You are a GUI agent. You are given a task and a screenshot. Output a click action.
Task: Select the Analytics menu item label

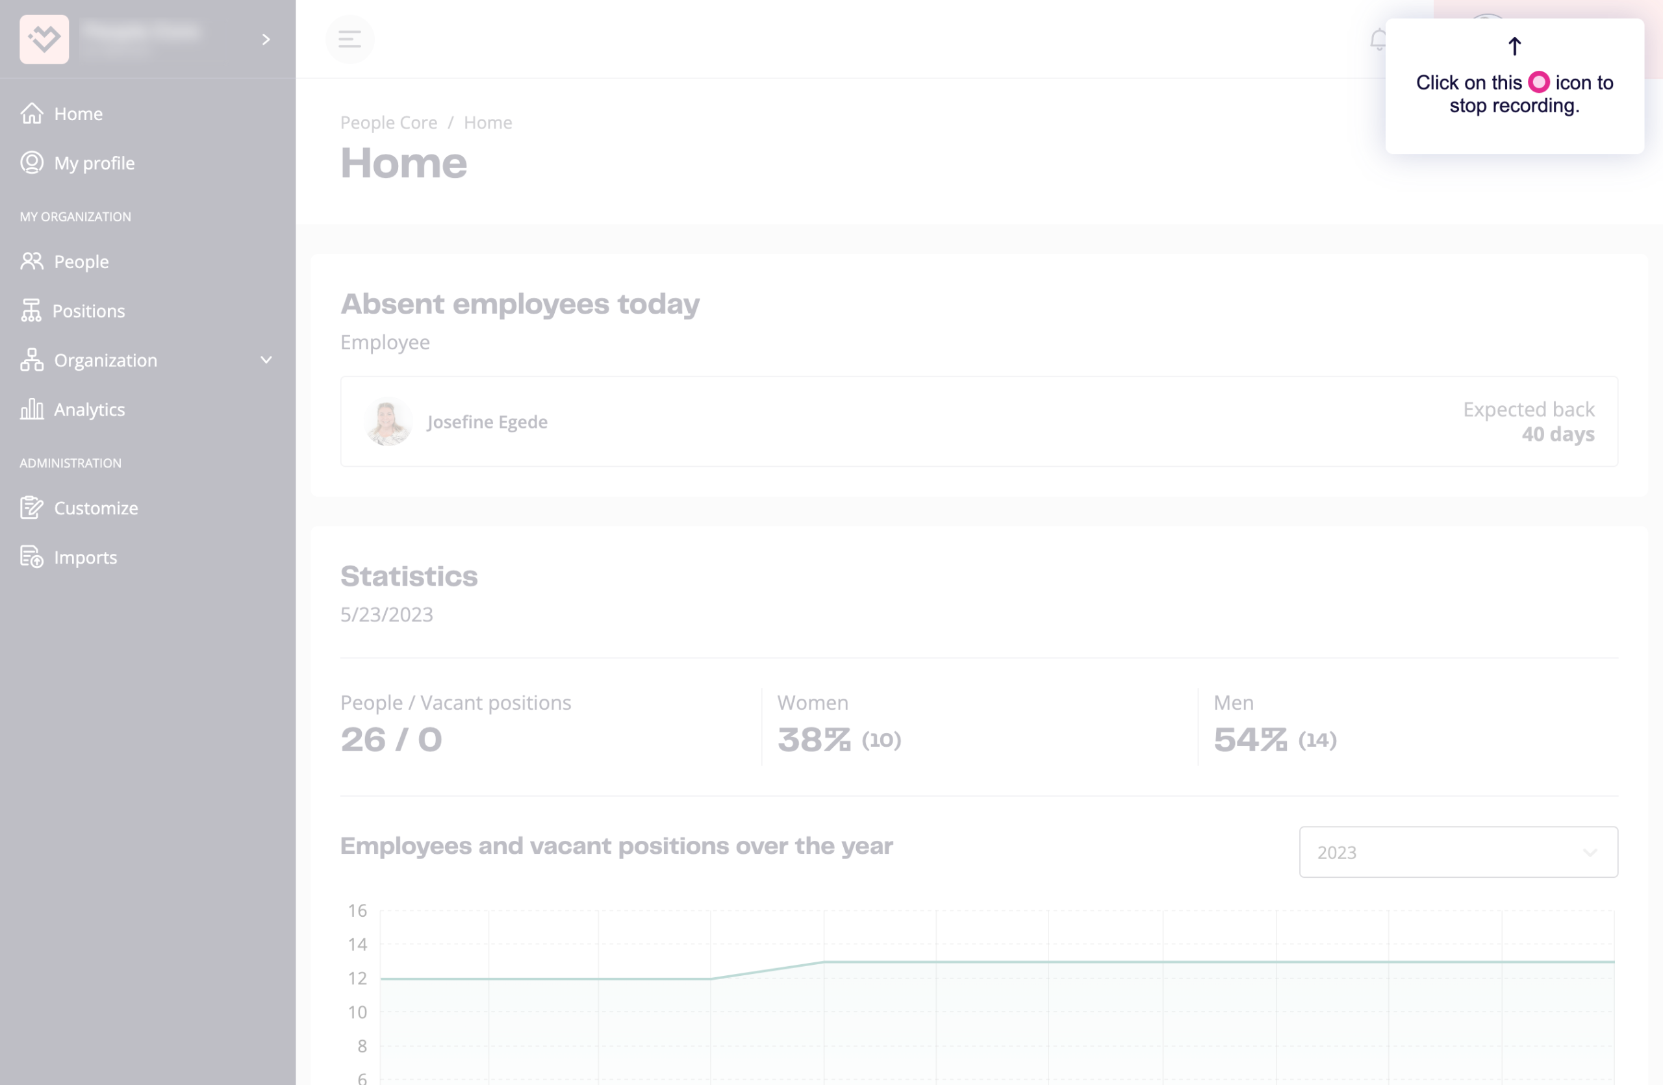click(90, 409)
